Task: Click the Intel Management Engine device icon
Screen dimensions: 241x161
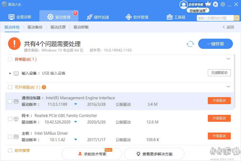Action: tap(16, 101)
